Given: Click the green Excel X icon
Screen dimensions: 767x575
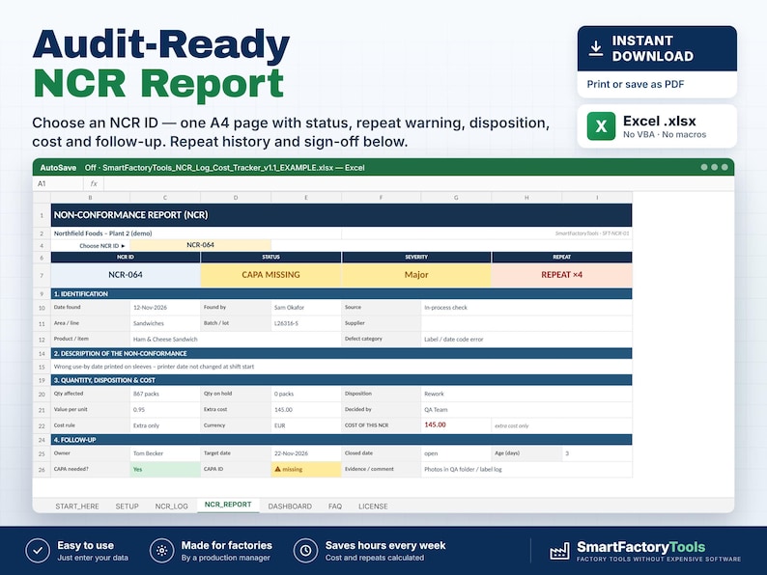Looking at the screenshot, I should 601,126.
